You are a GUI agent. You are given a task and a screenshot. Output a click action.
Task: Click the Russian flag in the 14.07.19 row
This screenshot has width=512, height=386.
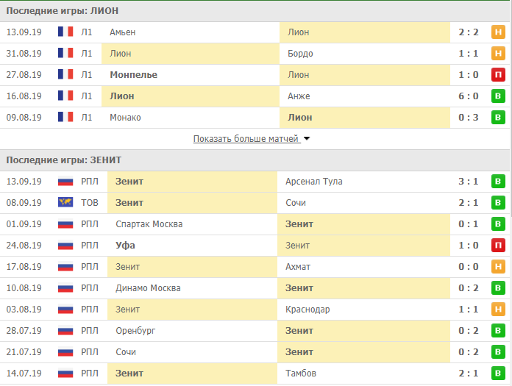pyautogui.click(x=65, y=373)
